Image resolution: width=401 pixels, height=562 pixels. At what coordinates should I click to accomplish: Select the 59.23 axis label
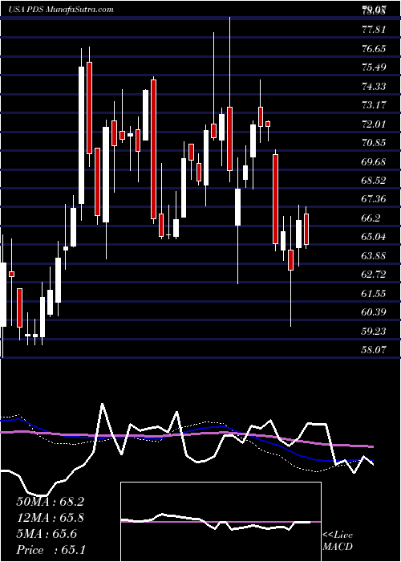coord(374,331)
